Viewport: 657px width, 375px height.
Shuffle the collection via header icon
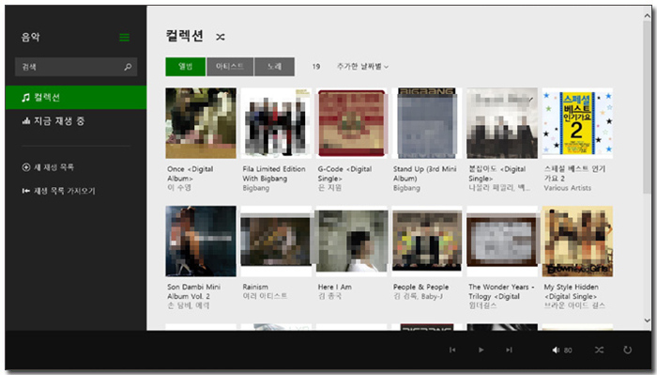(221, 37)
